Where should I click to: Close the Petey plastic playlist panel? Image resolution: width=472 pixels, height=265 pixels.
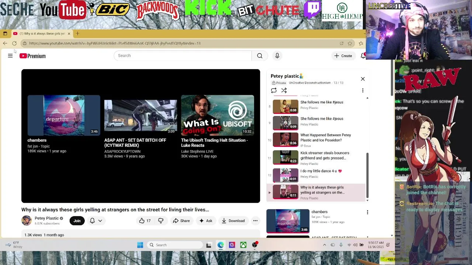click(x=363, y=79)
